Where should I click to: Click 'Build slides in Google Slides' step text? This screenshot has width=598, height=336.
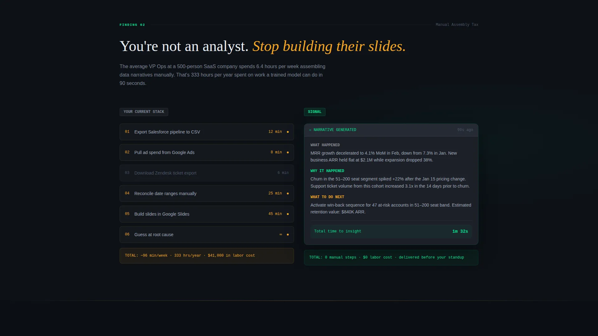point(162,214)
